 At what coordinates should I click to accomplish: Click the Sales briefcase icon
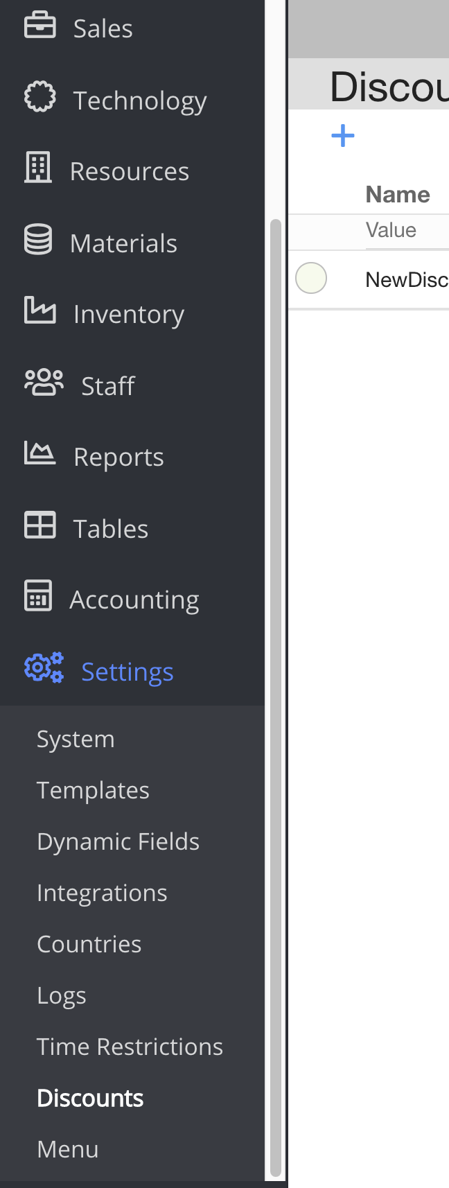pos(39,26)
